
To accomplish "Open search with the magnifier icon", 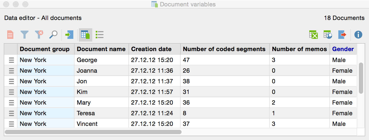I will 53,35.
